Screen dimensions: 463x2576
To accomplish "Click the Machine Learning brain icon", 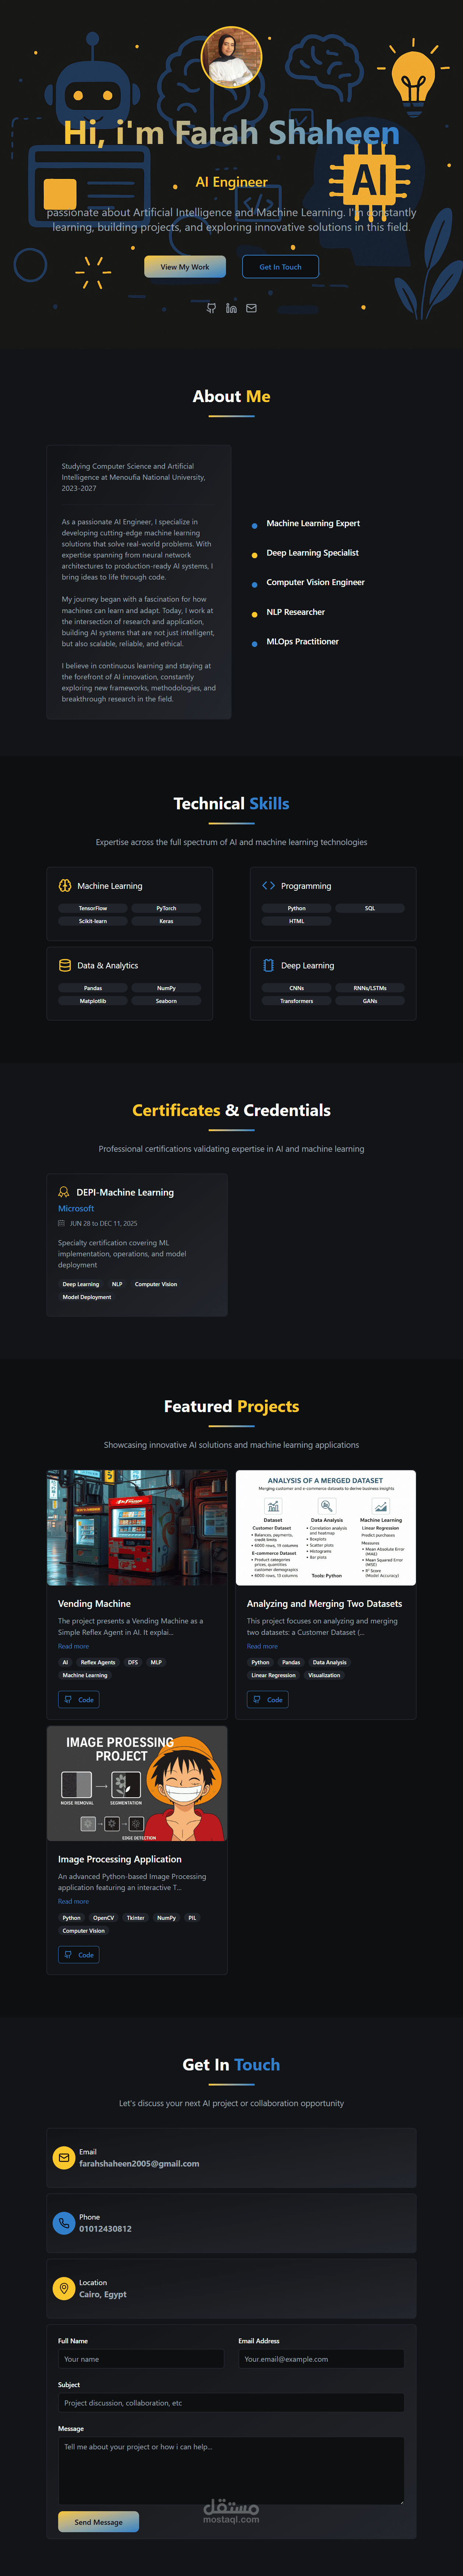I will [65, 886].
